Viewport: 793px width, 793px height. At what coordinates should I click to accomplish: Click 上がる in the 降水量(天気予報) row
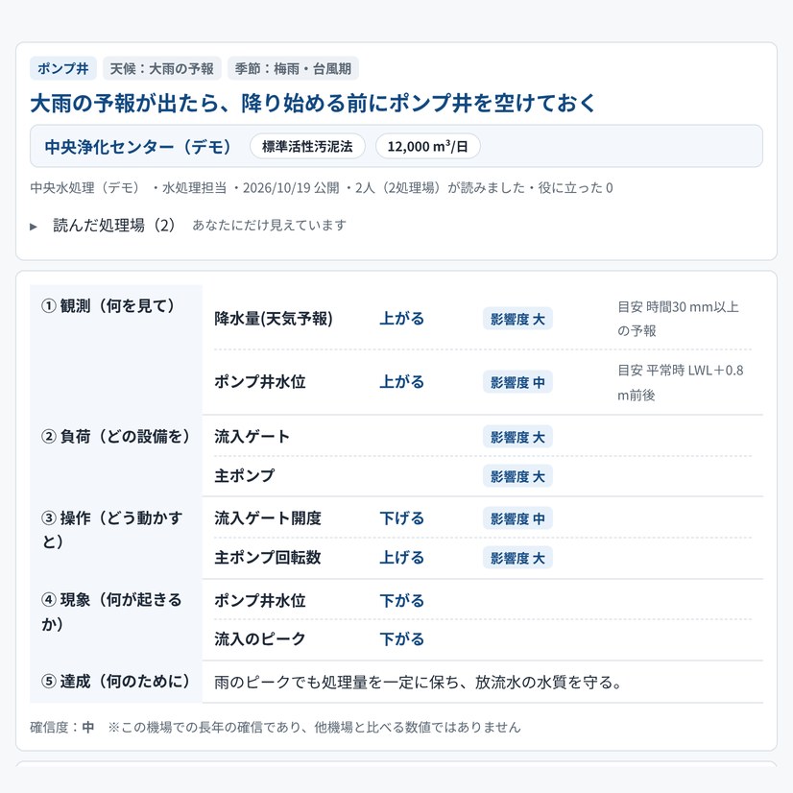pos(402,319)
